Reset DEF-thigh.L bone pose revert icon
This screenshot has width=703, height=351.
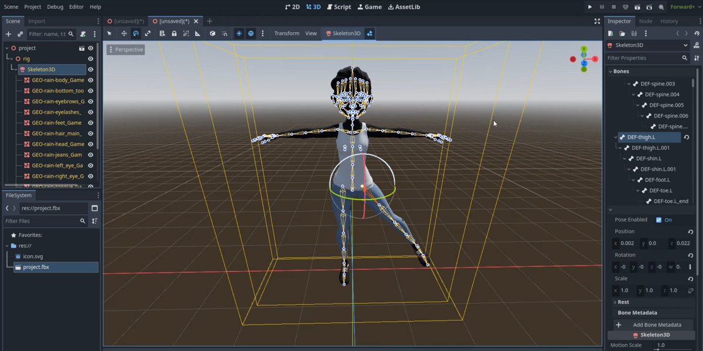[687, 137]
